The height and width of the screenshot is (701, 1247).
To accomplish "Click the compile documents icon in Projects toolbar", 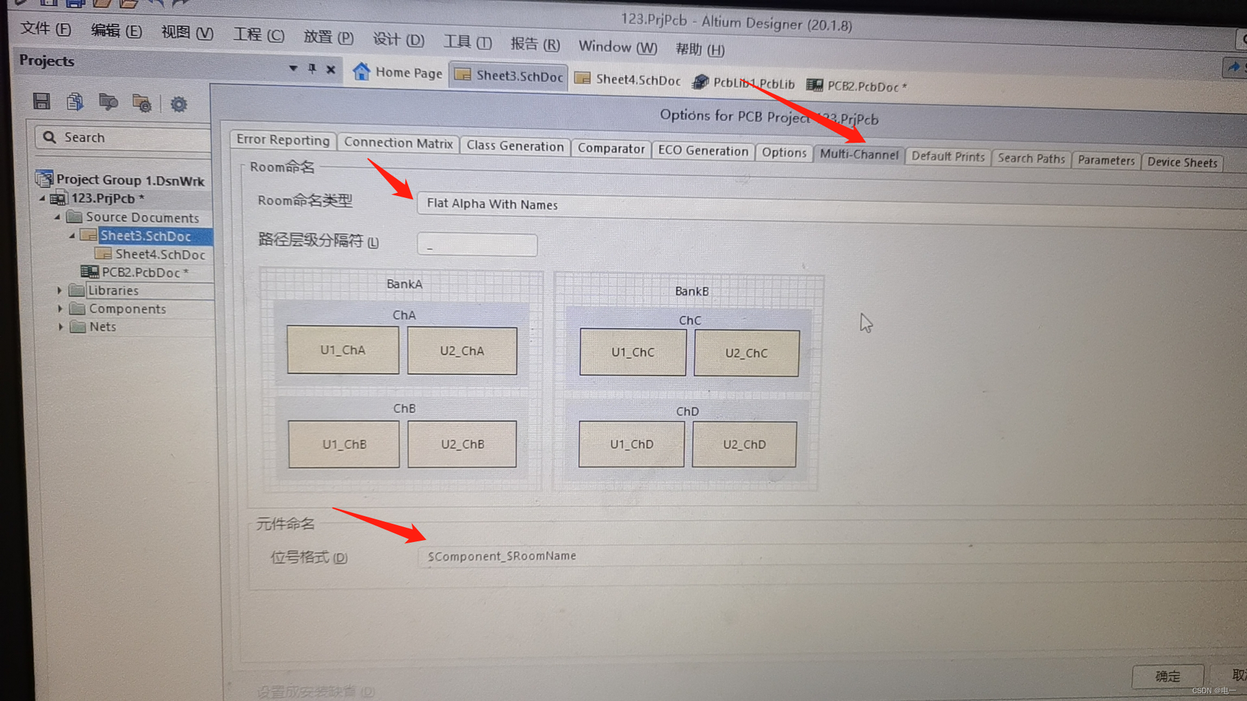I will coord(75,102).
